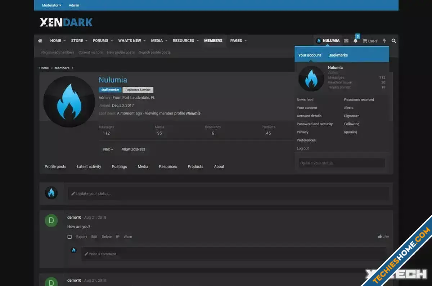The height and width of the screenshot is (286, 432).
Task: Switch to the Latest activity tab
Action: tap(89, 167)
